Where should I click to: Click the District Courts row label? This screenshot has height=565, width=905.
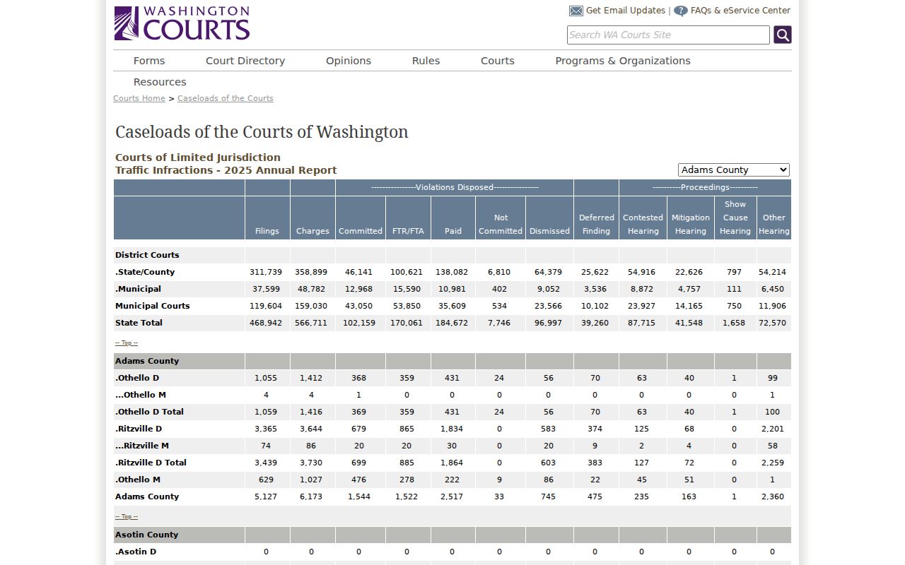[x=147, y=255]
